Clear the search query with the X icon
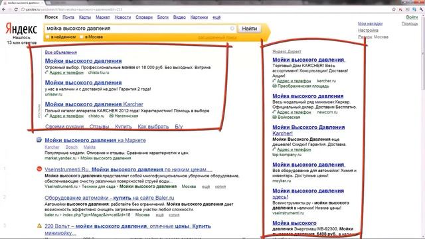425x239 pixels. pos(232,29)
